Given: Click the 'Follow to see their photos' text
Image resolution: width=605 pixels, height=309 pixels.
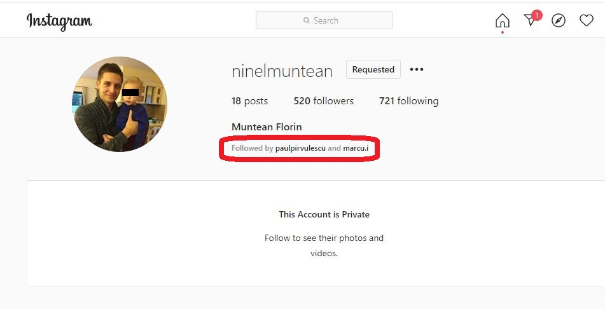Looking at the screenshot, I should [324, 238].
